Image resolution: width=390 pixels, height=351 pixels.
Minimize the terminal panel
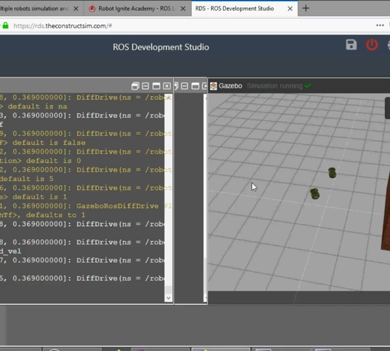pos(146,86)
